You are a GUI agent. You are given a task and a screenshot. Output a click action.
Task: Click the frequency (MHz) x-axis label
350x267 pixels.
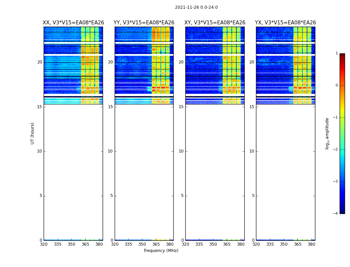(161, 251)
